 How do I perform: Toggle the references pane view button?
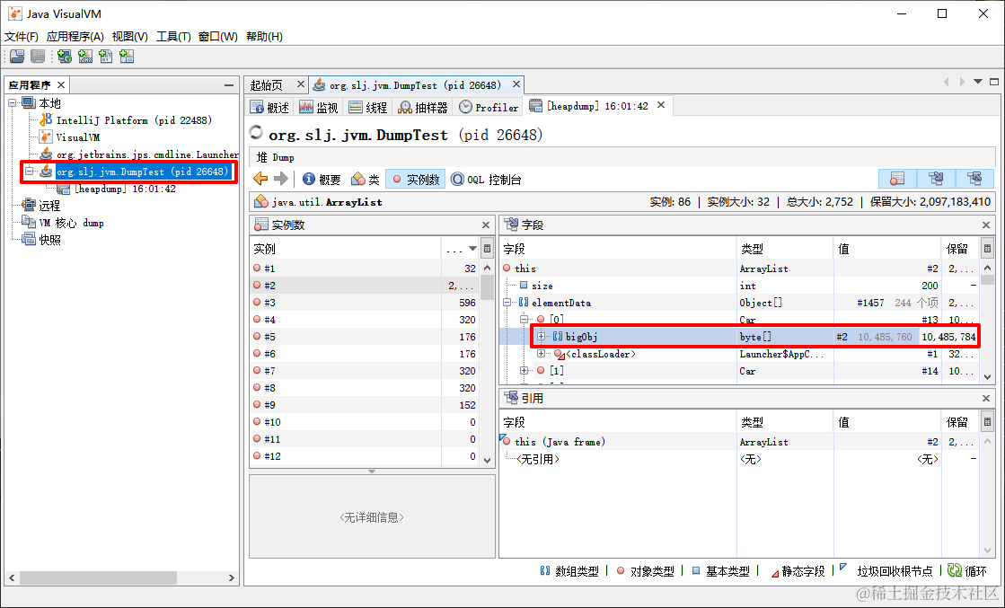pos(974,179)
